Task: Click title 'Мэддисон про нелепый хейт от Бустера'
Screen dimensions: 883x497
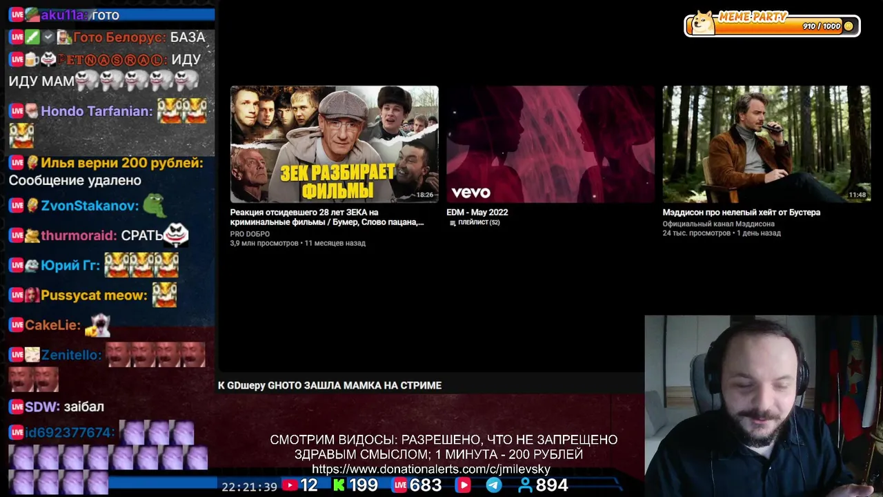Action: pos(741,213)
